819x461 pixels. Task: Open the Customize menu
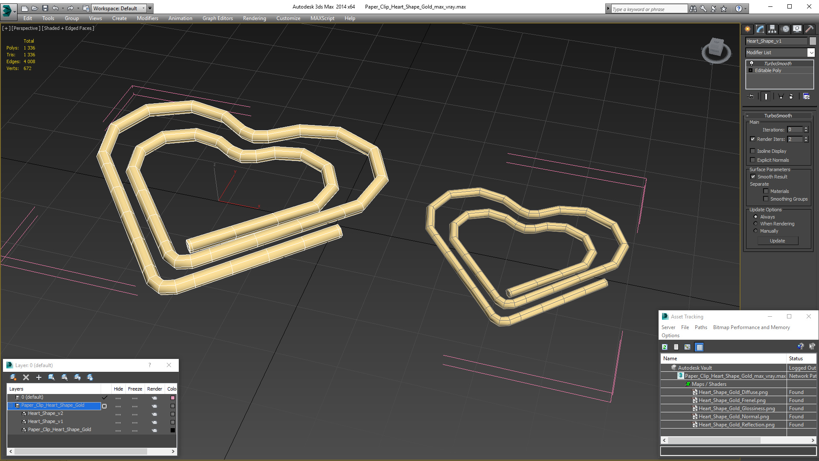(x=288, y=18)
